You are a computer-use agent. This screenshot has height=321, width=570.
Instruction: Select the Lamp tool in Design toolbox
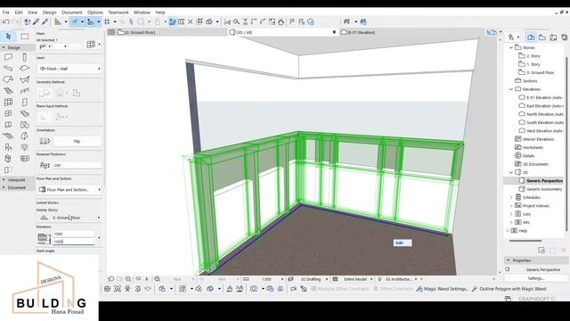coord(24,147)
